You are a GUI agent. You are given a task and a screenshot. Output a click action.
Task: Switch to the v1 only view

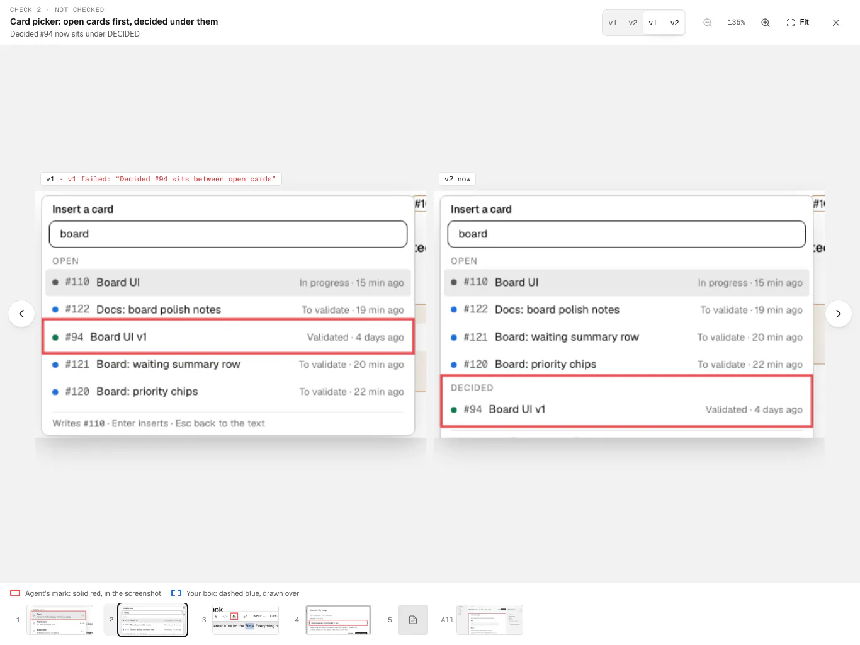click(x=613, y=23)
